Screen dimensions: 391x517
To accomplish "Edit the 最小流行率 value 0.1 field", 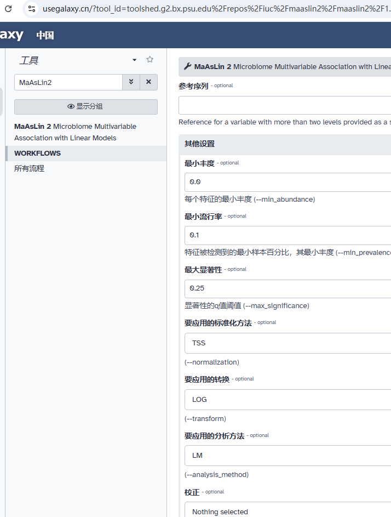I will (x=288, y=235).
